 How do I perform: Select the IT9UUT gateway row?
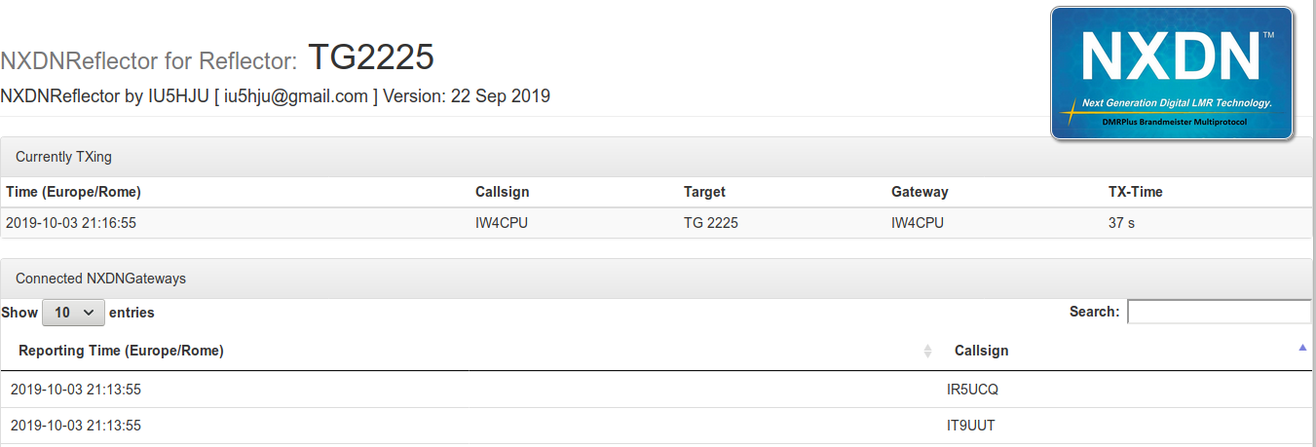pyautogui.click(x=658, y=426)
